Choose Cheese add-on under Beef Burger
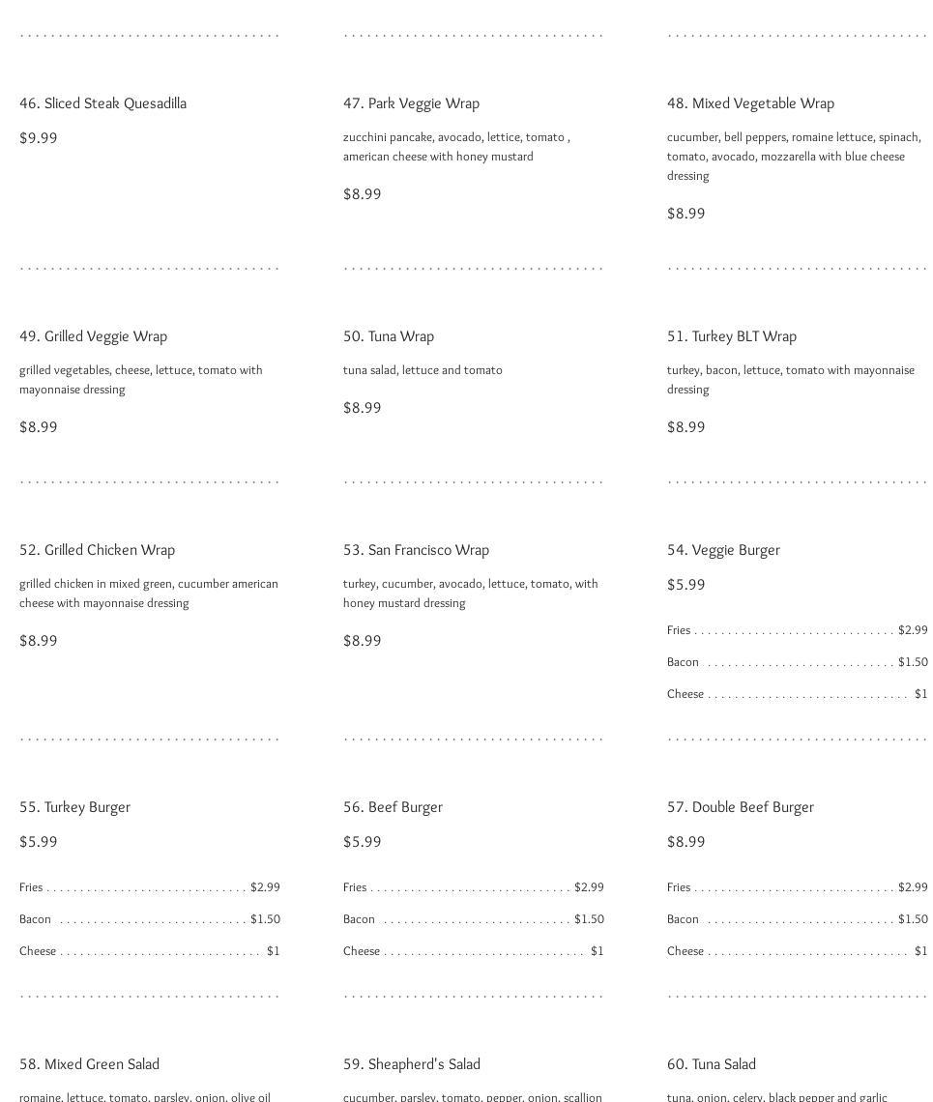The height and width of the screenshot is (1102, 933). tap(362, 951)
